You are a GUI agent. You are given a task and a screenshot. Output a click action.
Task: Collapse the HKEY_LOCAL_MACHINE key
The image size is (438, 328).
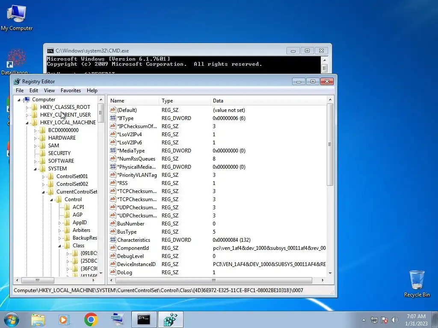click(x=27, y=123)
